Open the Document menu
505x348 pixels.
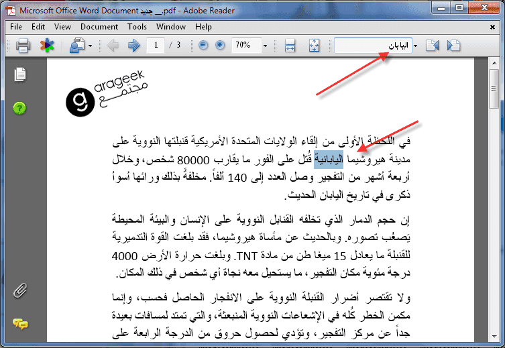[99, 27]
